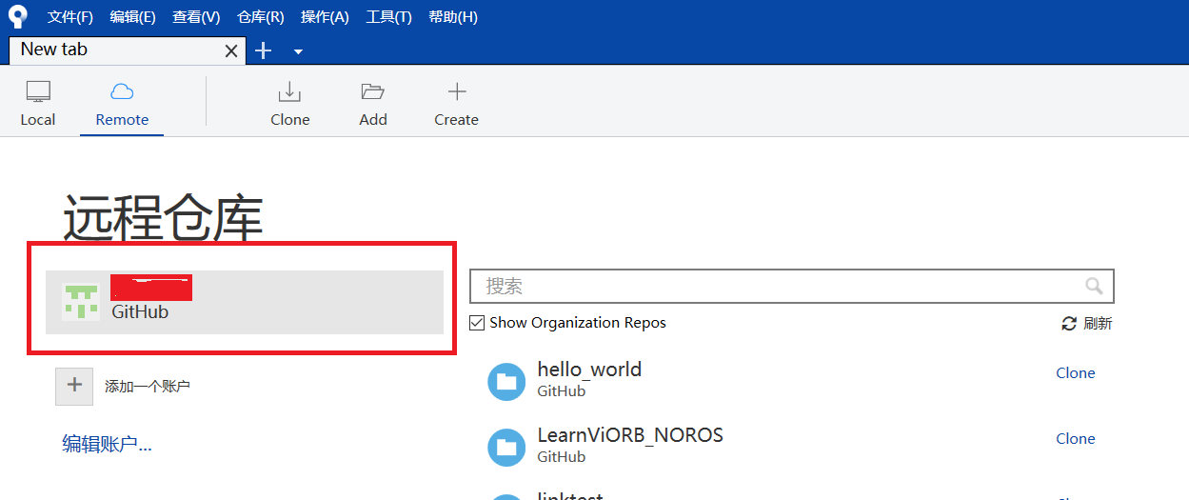Click the Clone toolbar button
This screenshot has height=500, width=1189.
click(289, 105)
